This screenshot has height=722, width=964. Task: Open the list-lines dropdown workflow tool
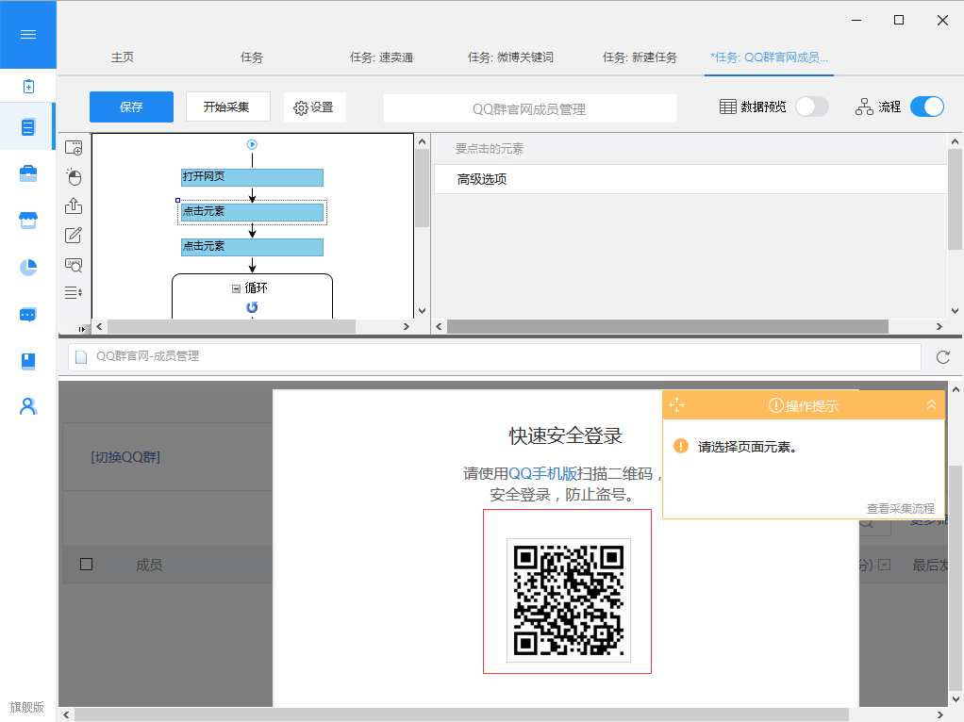(x=74, y=292)
